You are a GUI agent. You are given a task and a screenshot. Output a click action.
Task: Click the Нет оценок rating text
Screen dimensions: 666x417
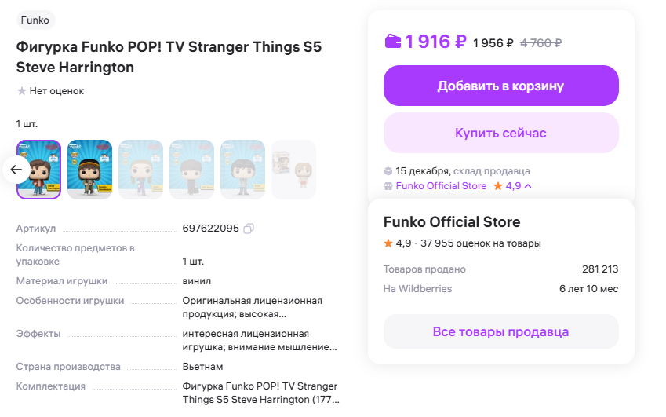[56, 91]
